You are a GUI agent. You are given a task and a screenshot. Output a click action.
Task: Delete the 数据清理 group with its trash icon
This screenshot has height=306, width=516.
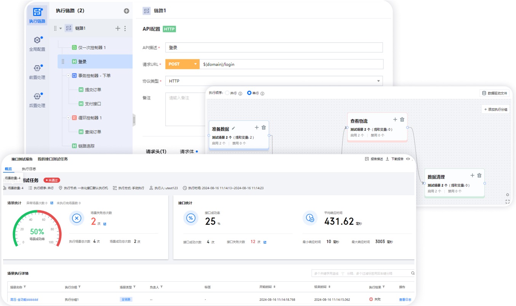(x=479, y=175)
